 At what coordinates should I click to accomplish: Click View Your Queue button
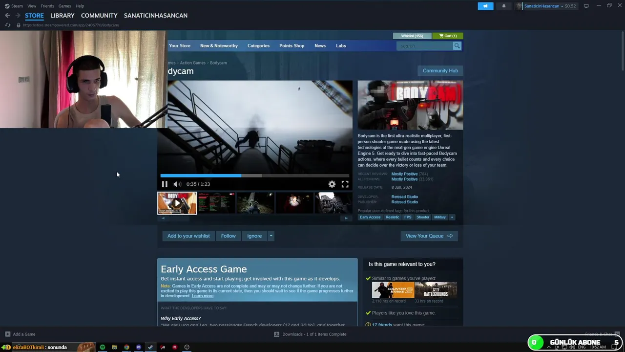coord(429,236)
